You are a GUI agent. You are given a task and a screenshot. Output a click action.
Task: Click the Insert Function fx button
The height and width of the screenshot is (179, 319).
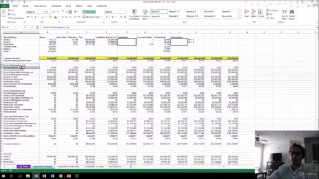click(x=37, y=27)
